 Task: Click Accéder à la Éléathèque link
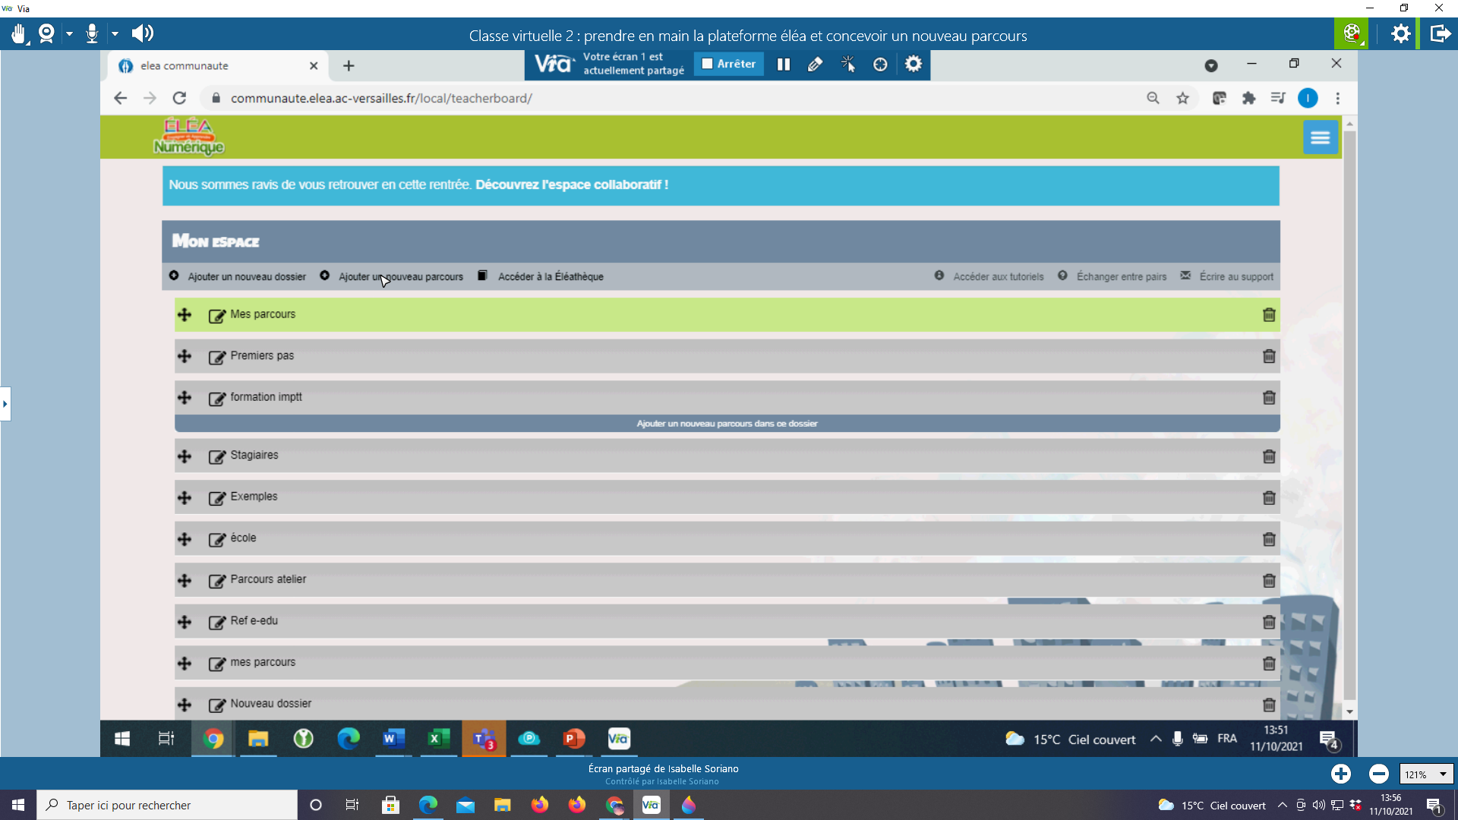(550, 276)
